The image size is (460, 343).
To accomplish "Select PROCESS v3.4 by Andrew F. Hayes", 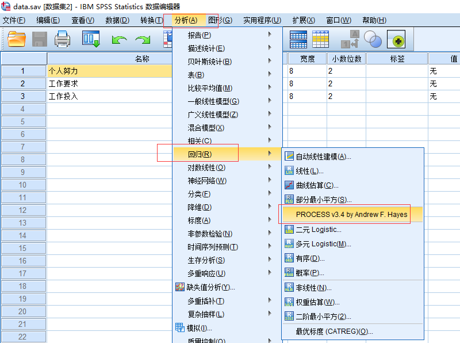I will pos(351,214).
